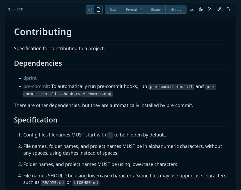Open the Raw file view
This screenshot has width=241, height=190.
113,10
